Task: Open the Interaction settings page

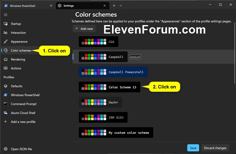Action: [36, 33]
